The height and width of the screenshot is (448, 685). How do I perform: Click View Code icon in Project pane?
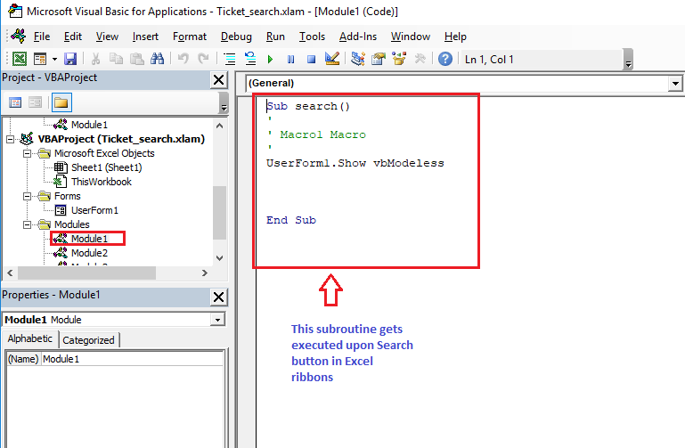point(15,102)
